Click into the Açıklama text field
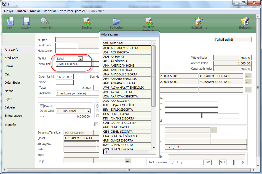262x174 pixels. point(77,93)
